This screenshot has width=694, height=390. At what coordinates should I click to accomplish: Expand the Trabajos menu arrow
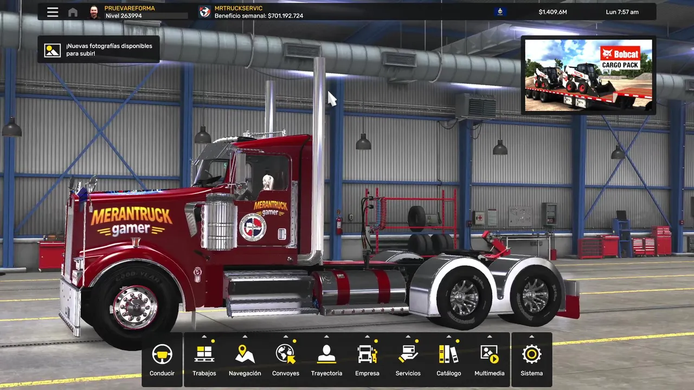click(x=204, y=336)
